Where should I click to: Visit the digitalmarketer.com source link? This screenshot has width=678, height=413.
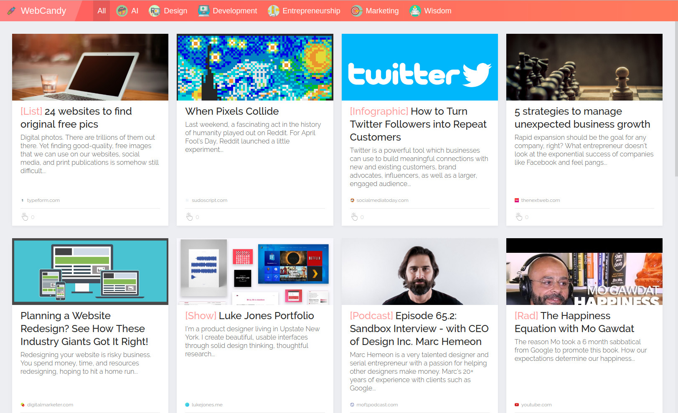[50, 405]
